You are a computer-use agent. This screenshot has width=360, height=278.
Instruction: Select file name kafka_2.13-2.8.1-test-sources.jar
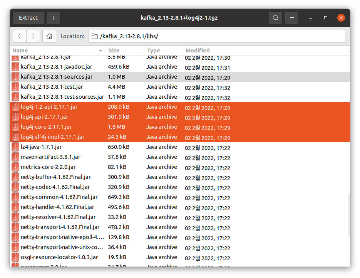pyautogui.click(x=62, y=97)
